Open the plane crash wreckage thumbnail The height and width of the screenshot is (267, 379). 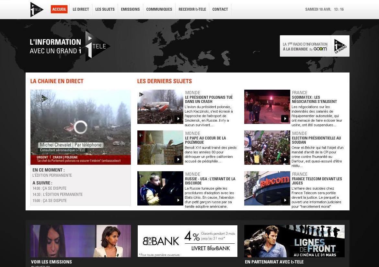coord(160,107)
